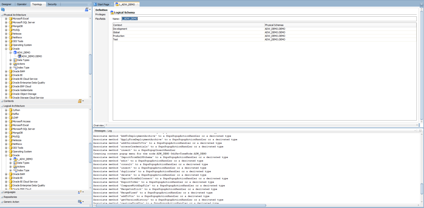
Task: Open the Start Page tab
Action: (103, 4)
